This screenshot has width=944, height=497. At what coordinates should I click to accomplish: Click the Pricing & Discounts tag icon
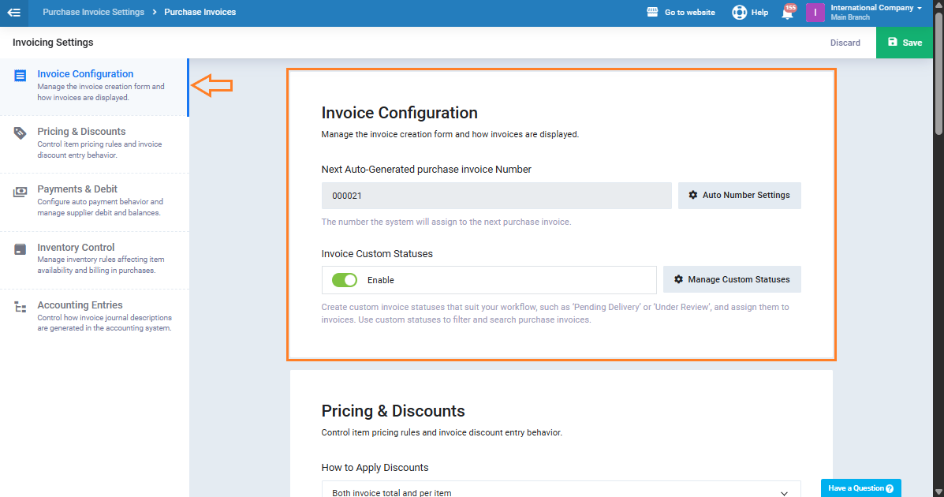pyautogui.click(x=21, y=133)
